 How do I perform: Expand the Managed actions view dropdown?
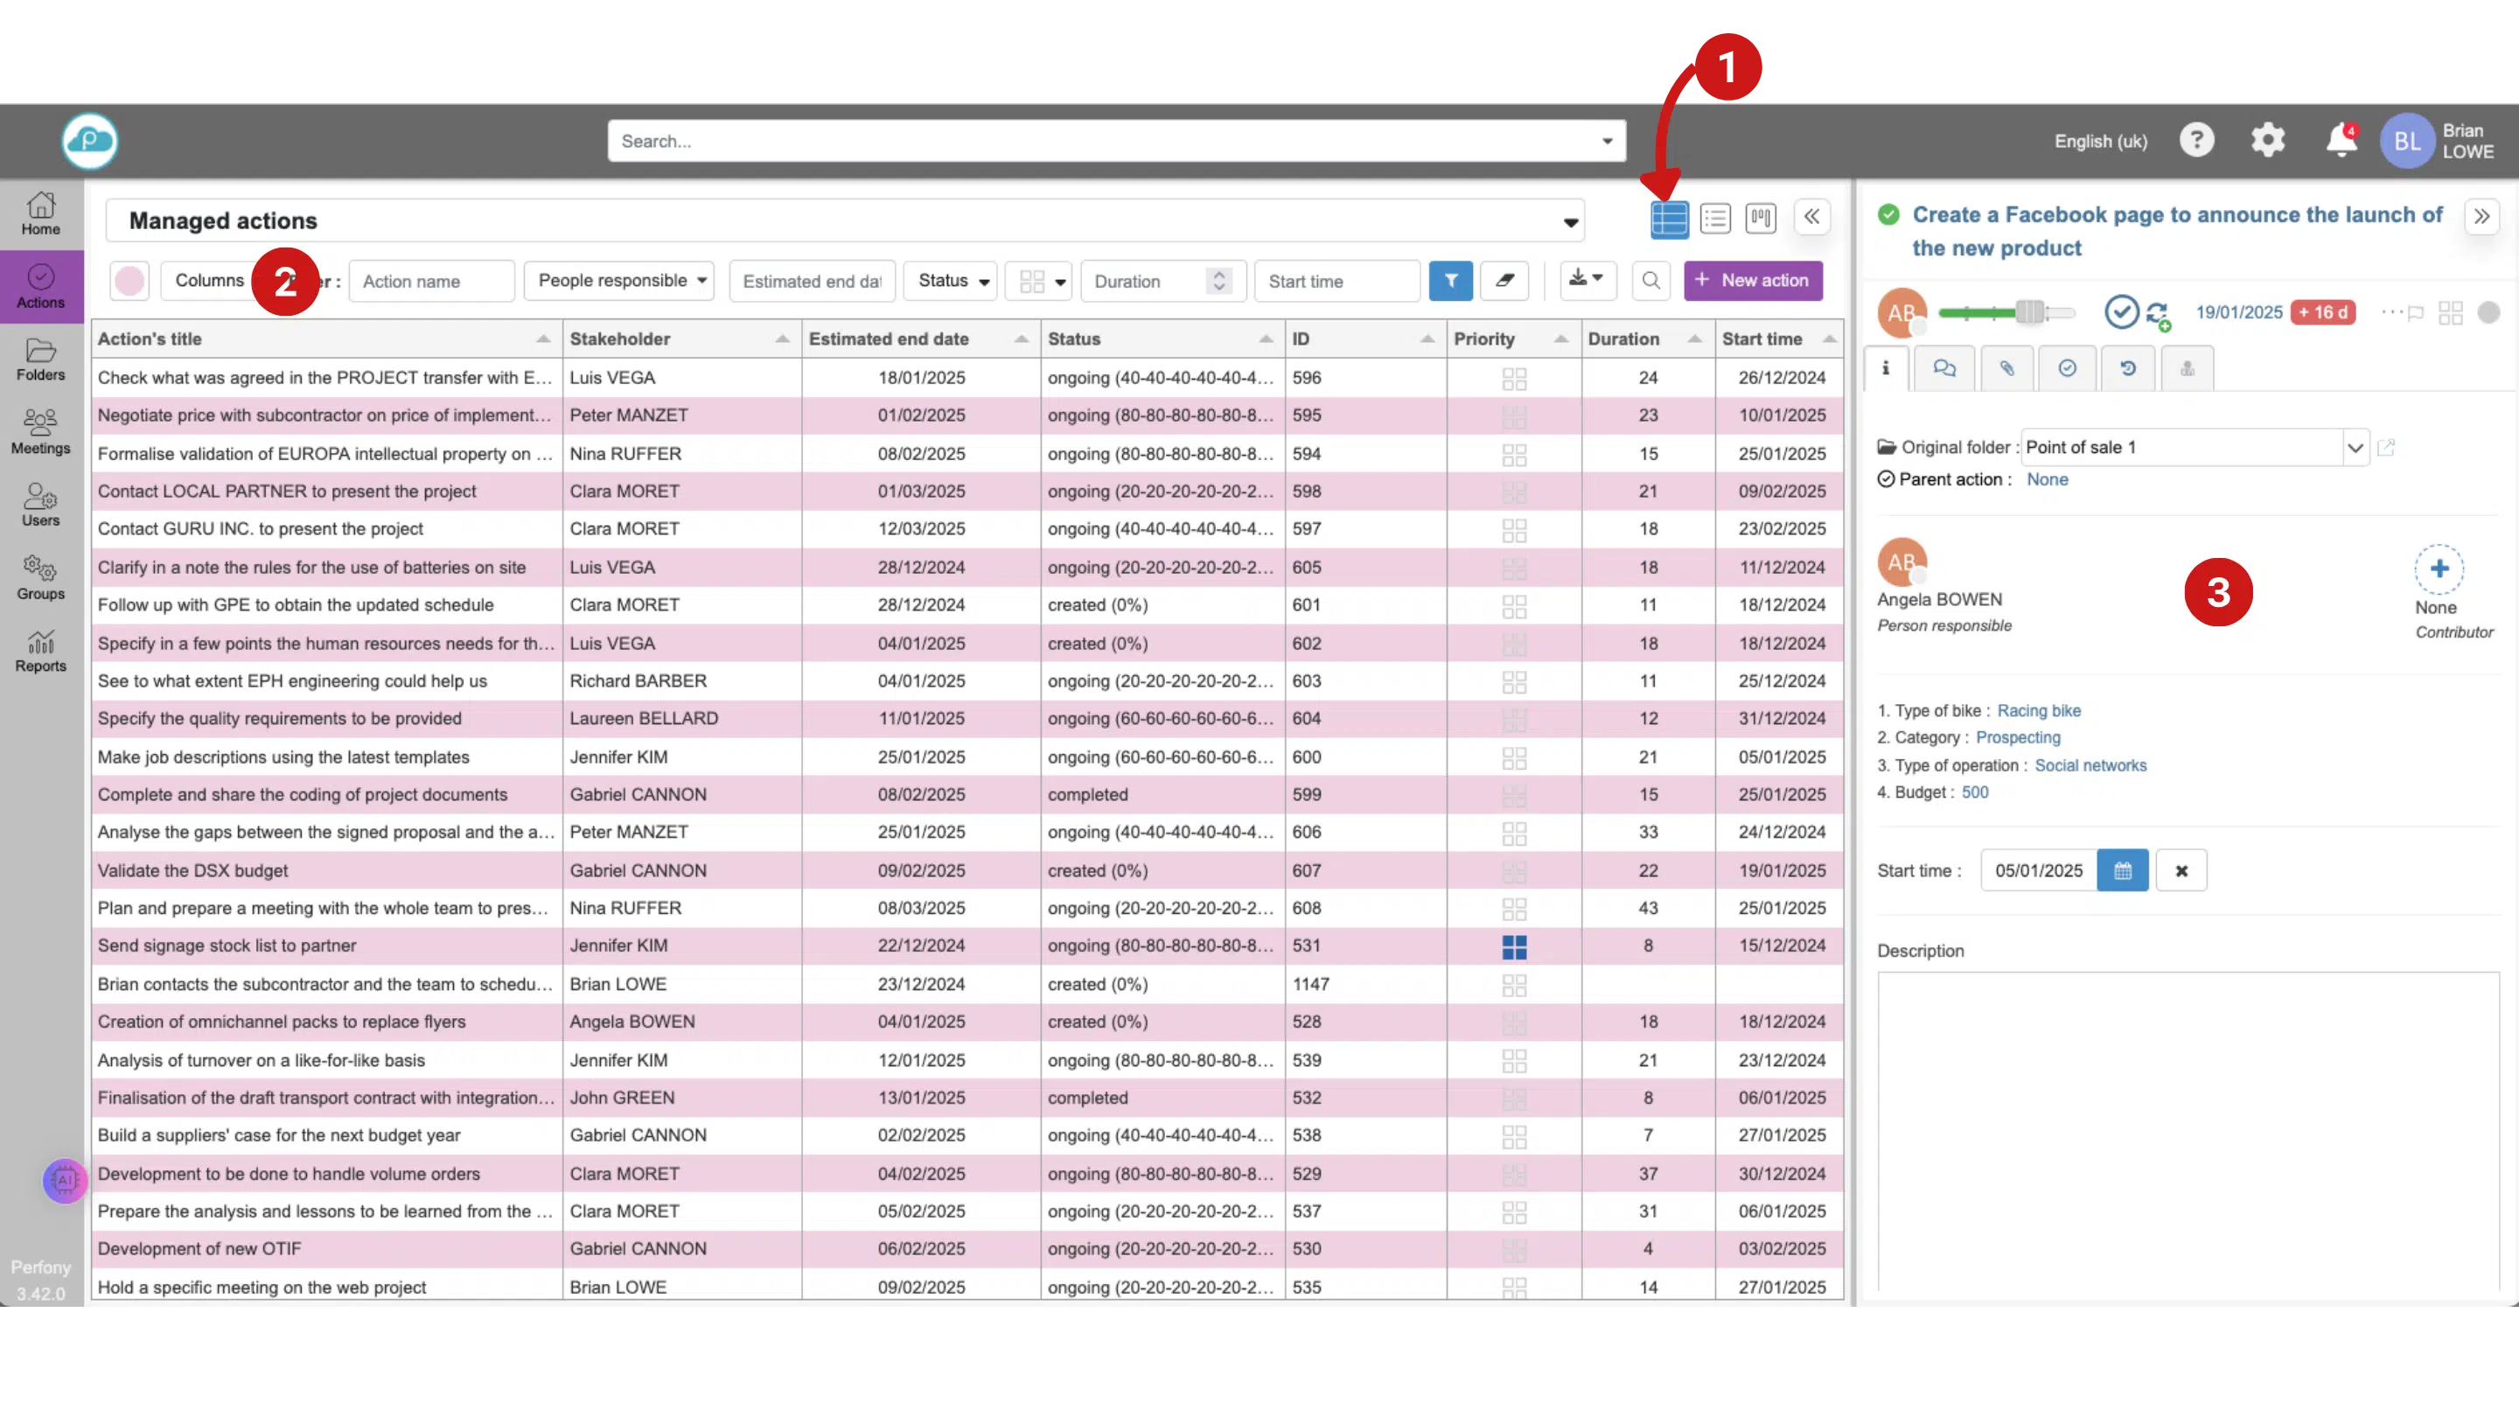click(x=1571, y=222)
